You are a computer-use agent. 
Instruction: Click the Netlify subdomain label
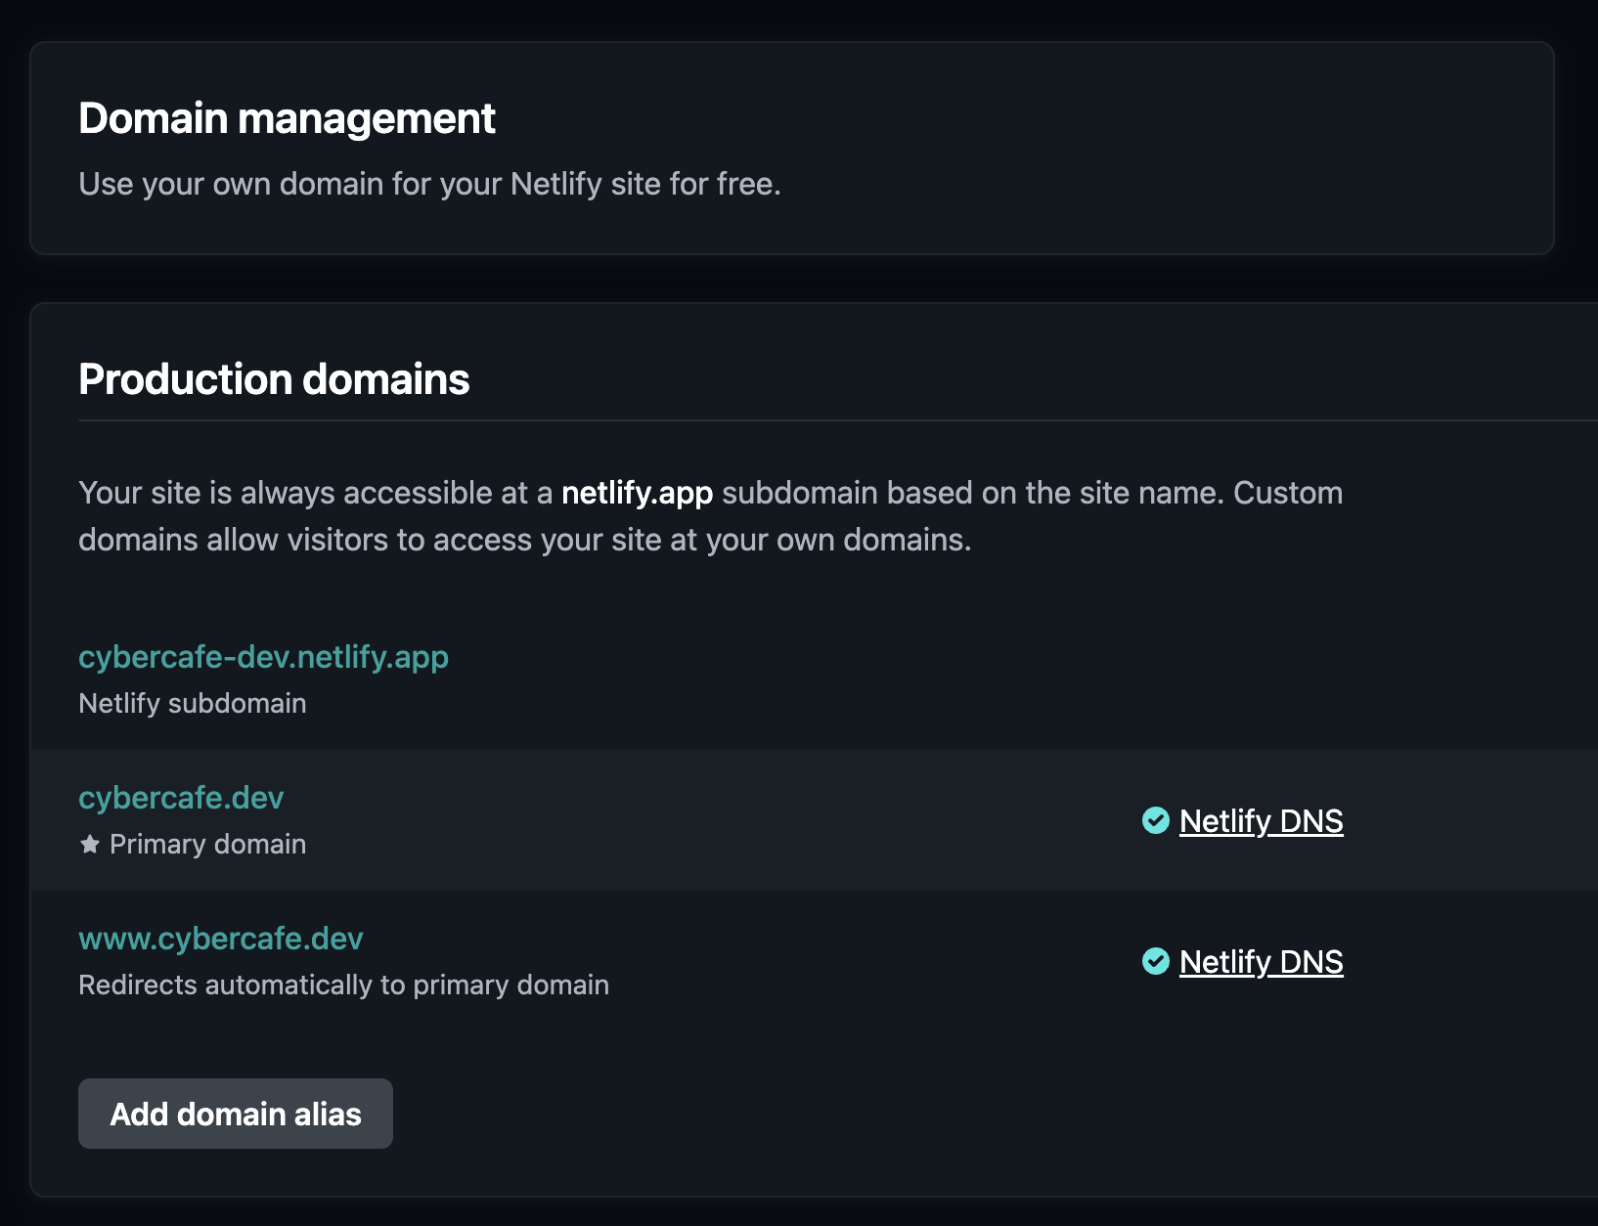pyautogui.click(x=193, y=703)
